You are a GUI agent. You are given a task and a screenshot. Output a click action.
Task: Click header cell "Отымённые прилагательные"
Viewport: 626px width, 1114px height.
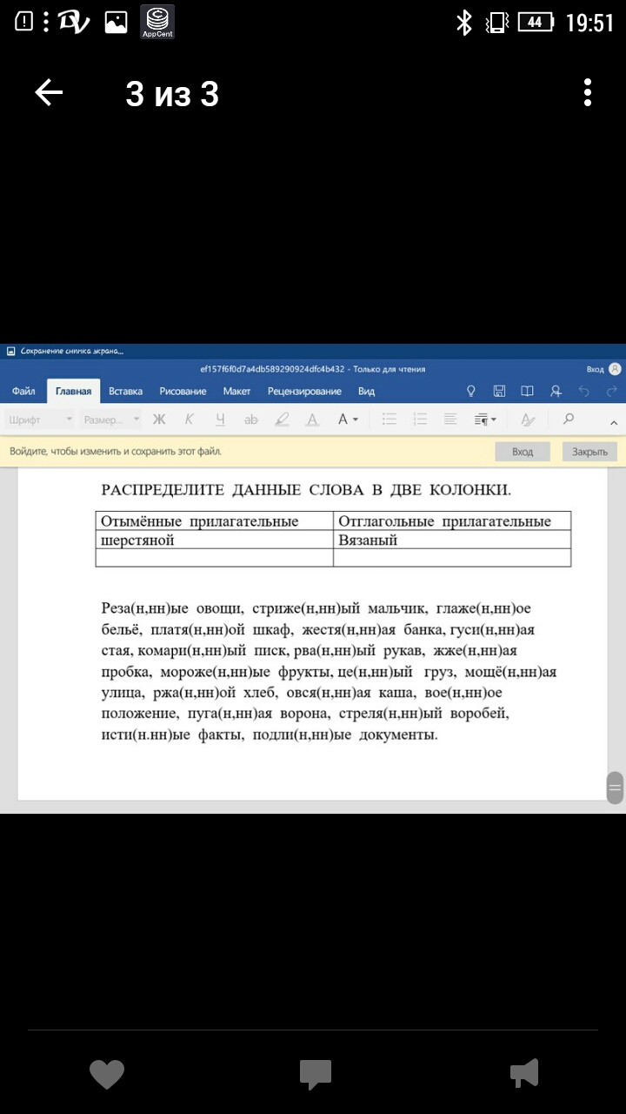pos(215,521)
